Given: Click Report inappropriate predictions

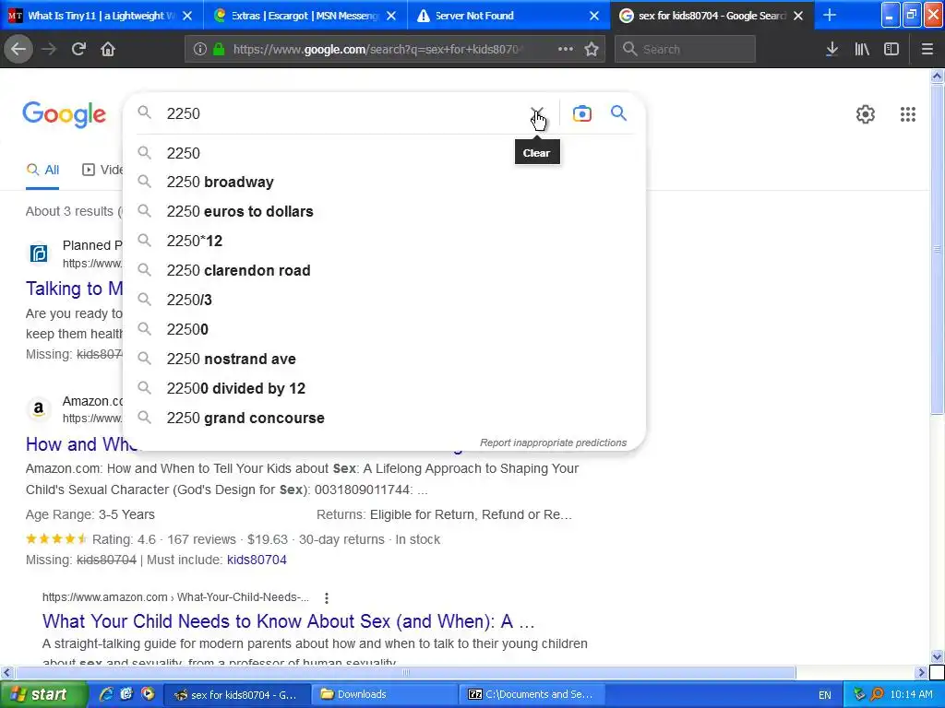Looking at the screenshot, I should pos(554,442).
